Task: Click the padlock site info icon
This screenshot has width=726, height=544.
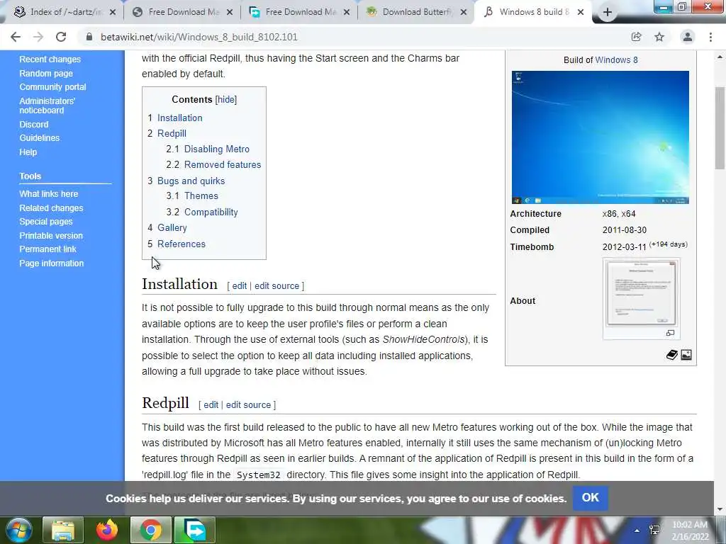Action: 89,37
